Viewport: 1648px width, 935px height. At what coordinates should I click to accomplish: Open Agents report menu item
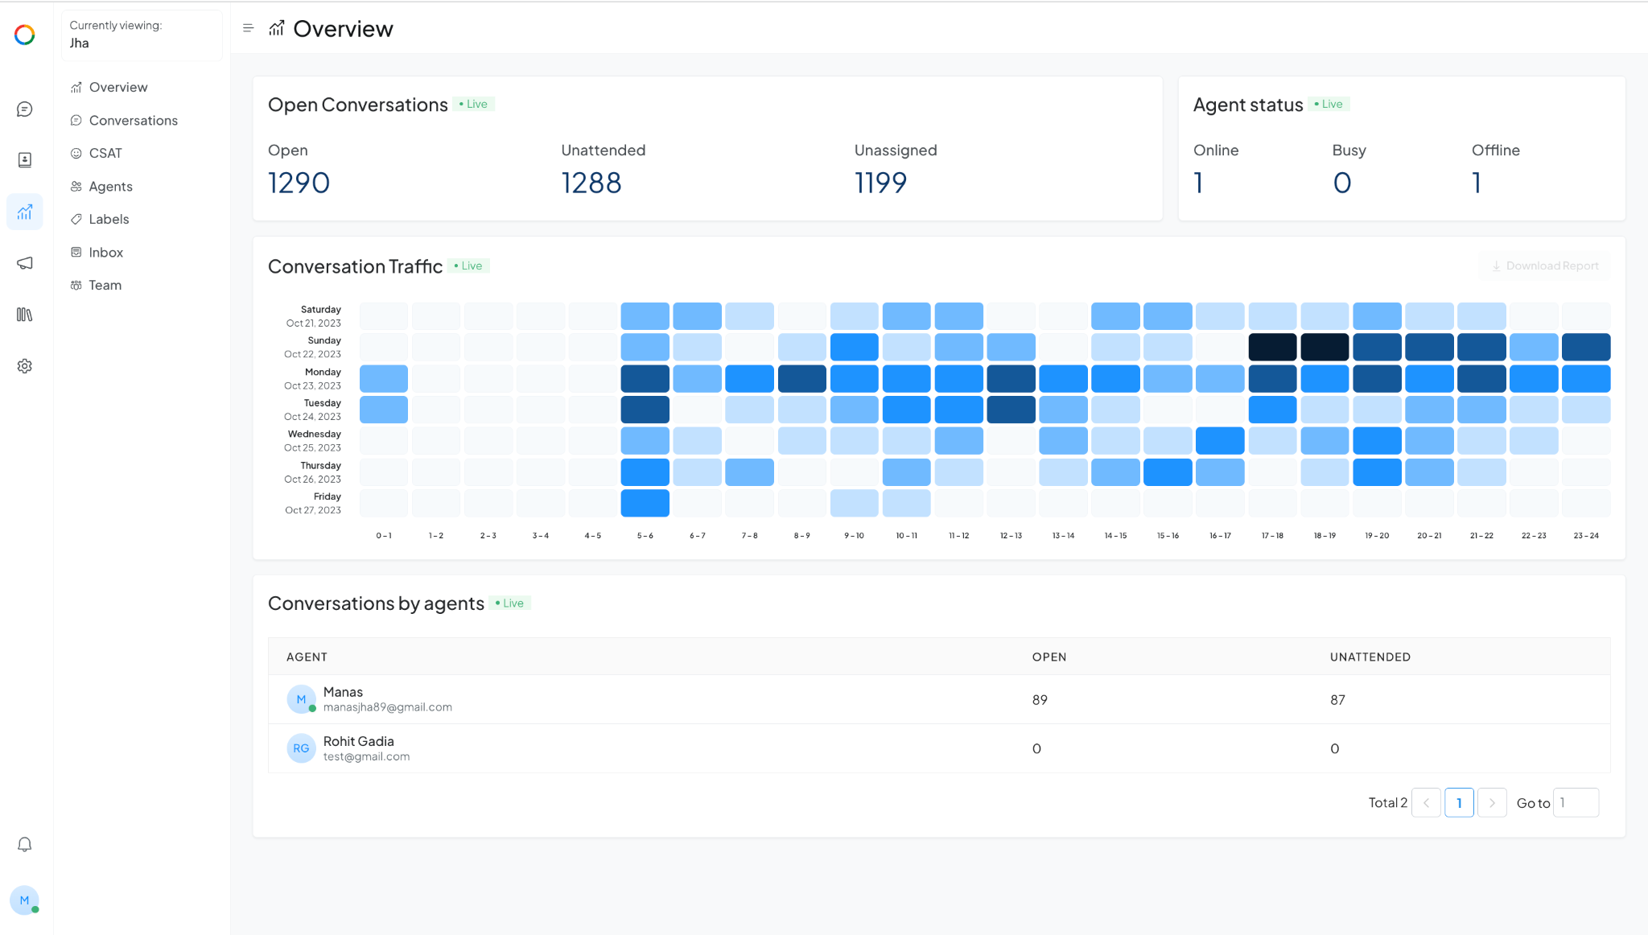click(x=110, y=187)
